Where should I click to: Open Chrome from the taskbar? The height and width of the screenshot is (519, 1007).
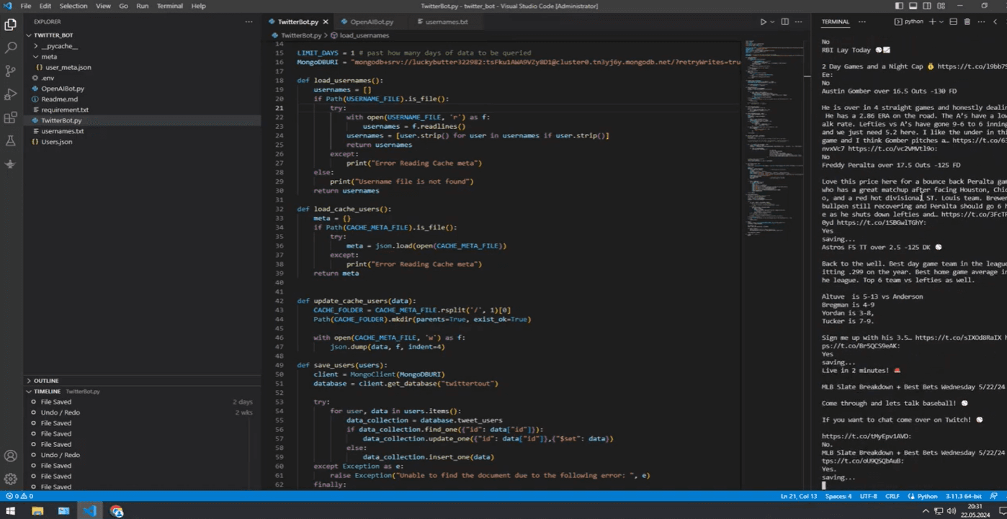tap(117, 511)
